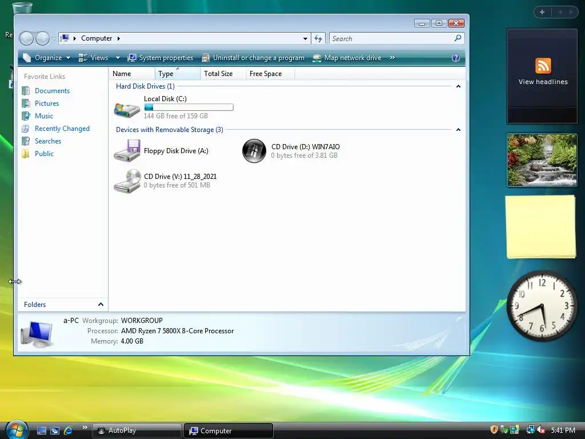Viewport: 585px width, 439px height.
Task: Click Map network drive toolbar button
Action: 347,58
